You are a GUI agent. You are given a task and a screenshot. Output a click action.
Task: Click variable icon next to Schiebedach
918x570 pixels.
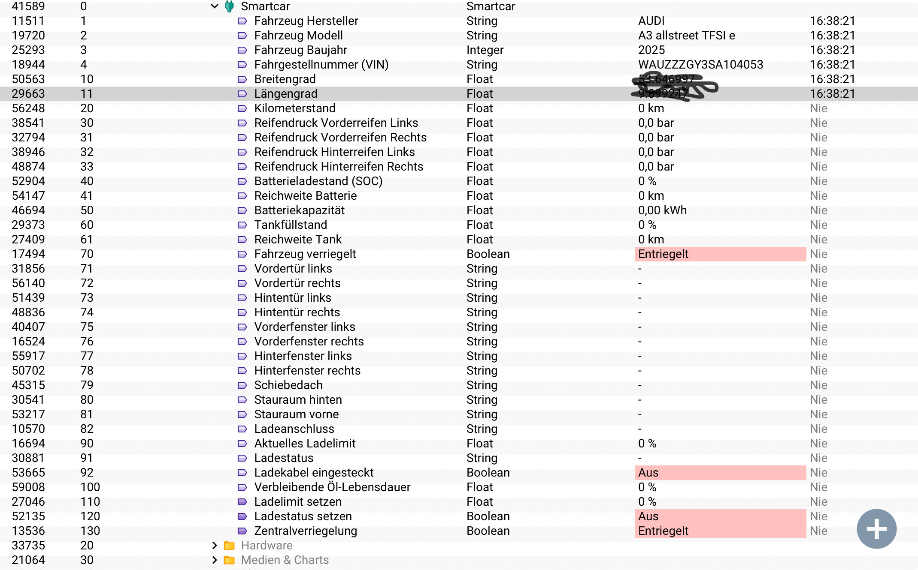point(242,385)
